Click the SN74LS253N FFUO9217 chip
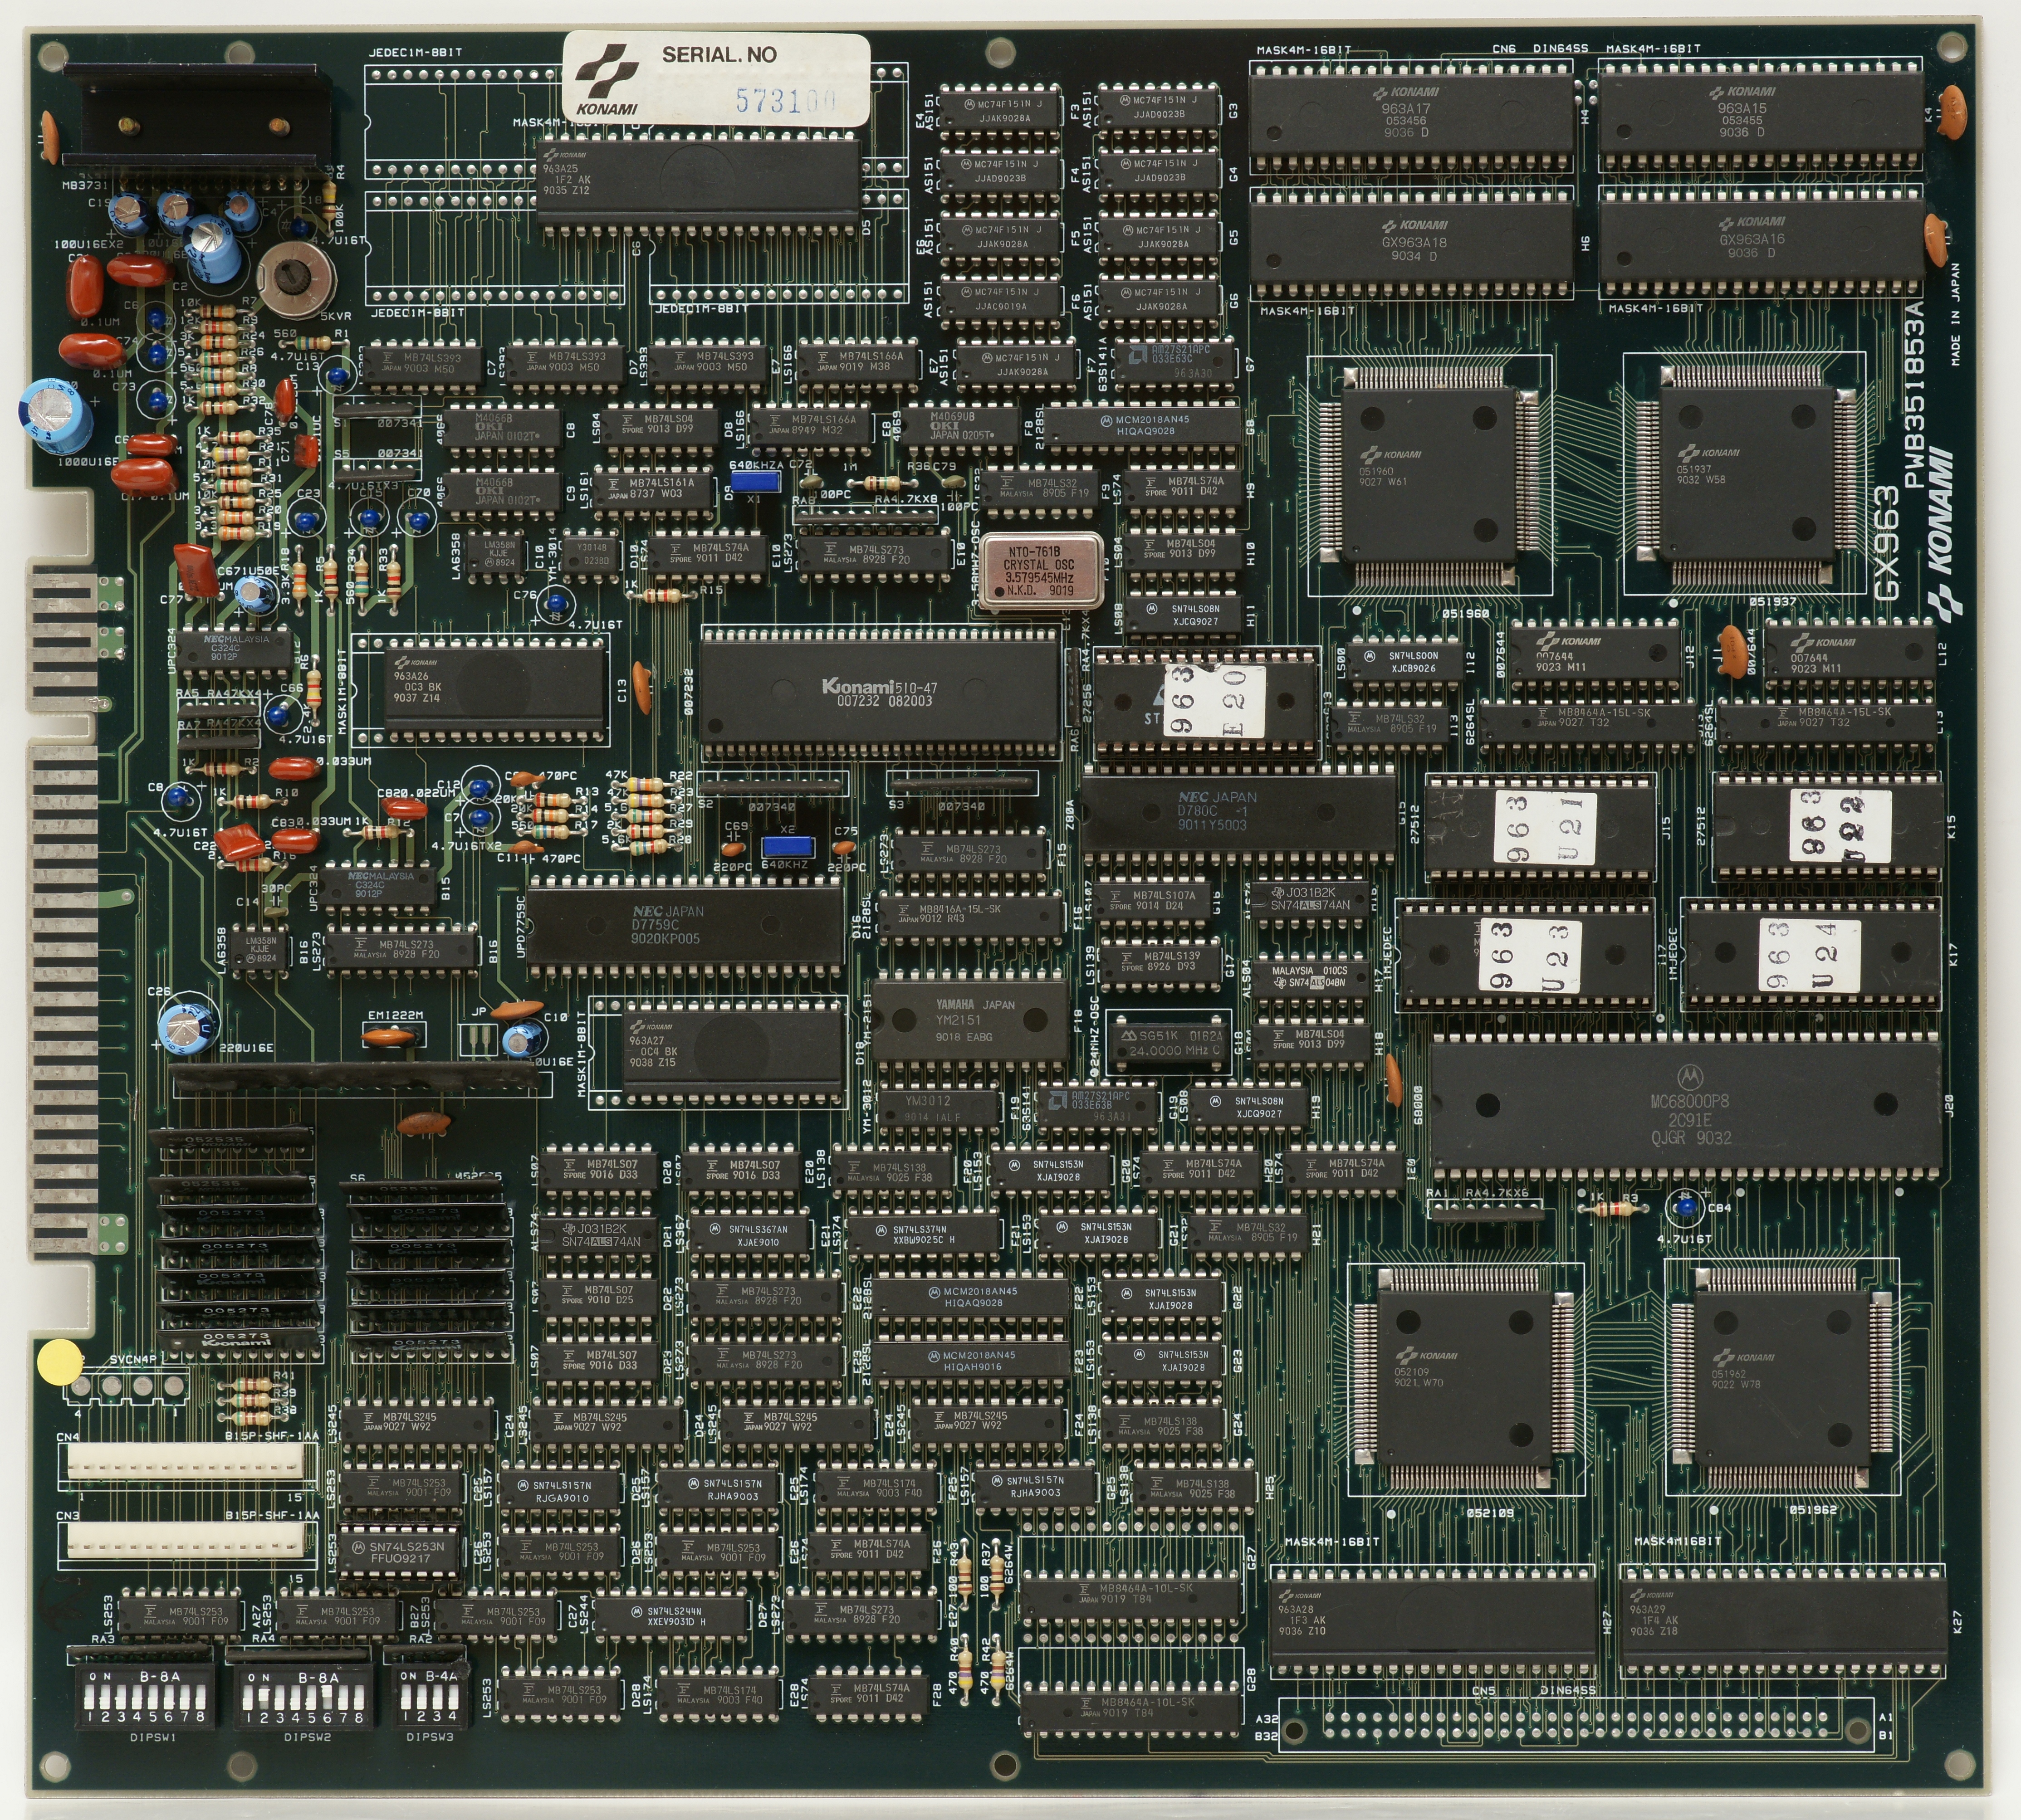 point(401,1551)
